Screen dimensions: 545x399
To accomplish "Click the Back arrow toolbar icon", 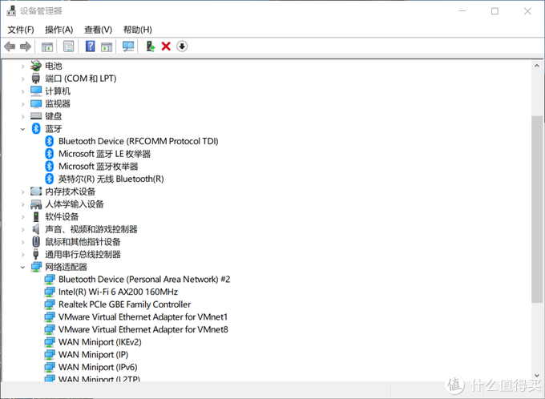I will (10, 46).
